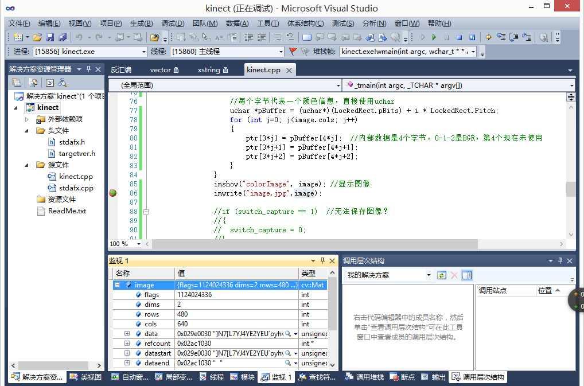Open the stack frame dropdown

pyautogui.click(x=473, y=52)
